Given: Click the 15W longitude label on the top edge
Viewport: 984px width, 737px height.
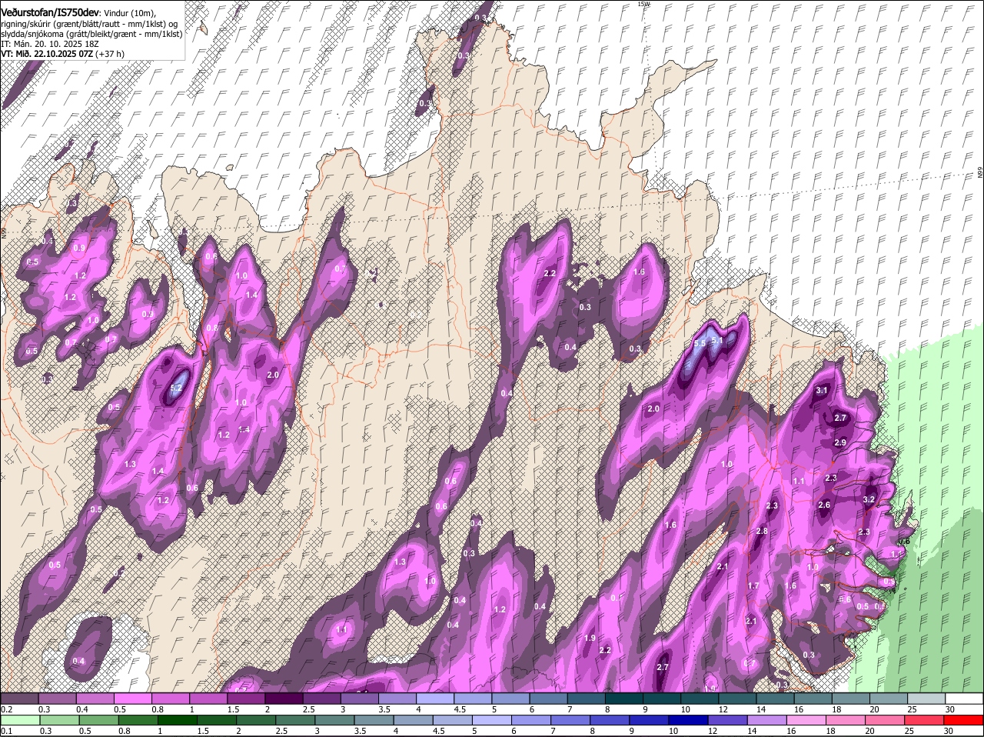Looking at the screenshot, I should 644,4.
